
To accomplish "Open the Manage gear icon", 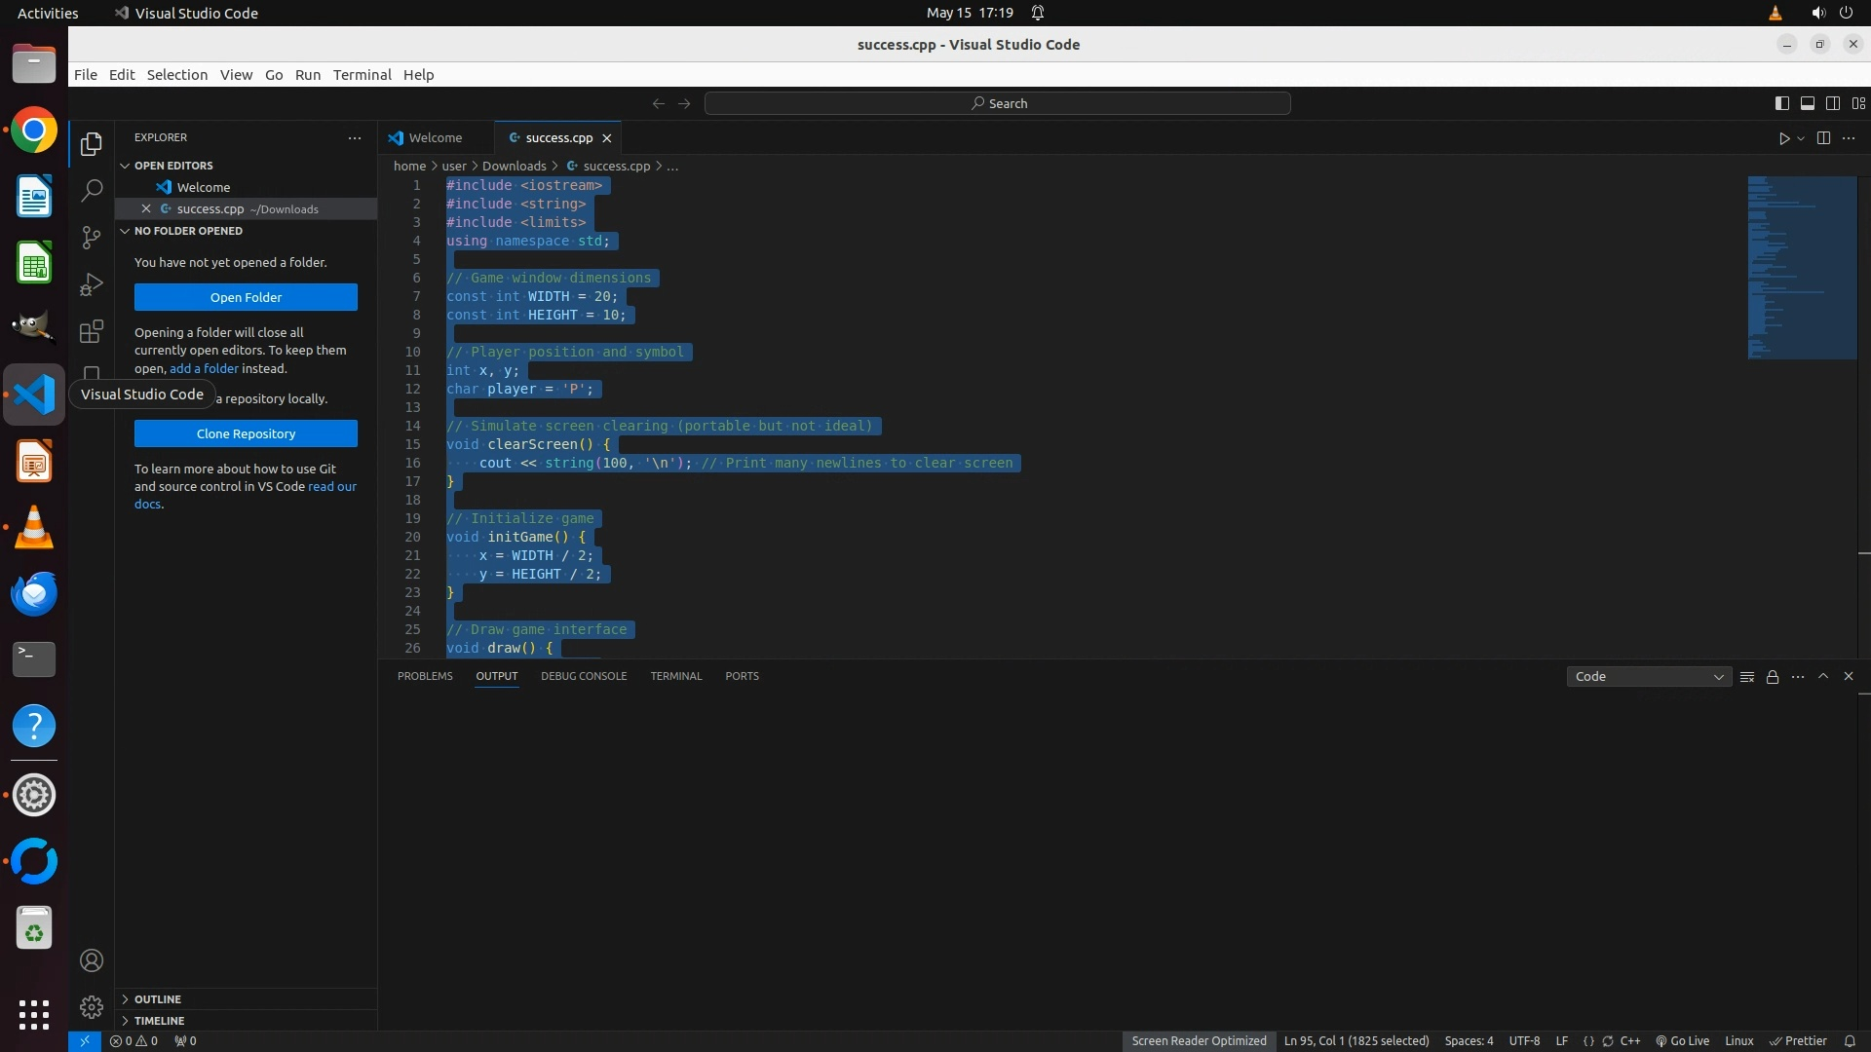I will point(92,1006).
